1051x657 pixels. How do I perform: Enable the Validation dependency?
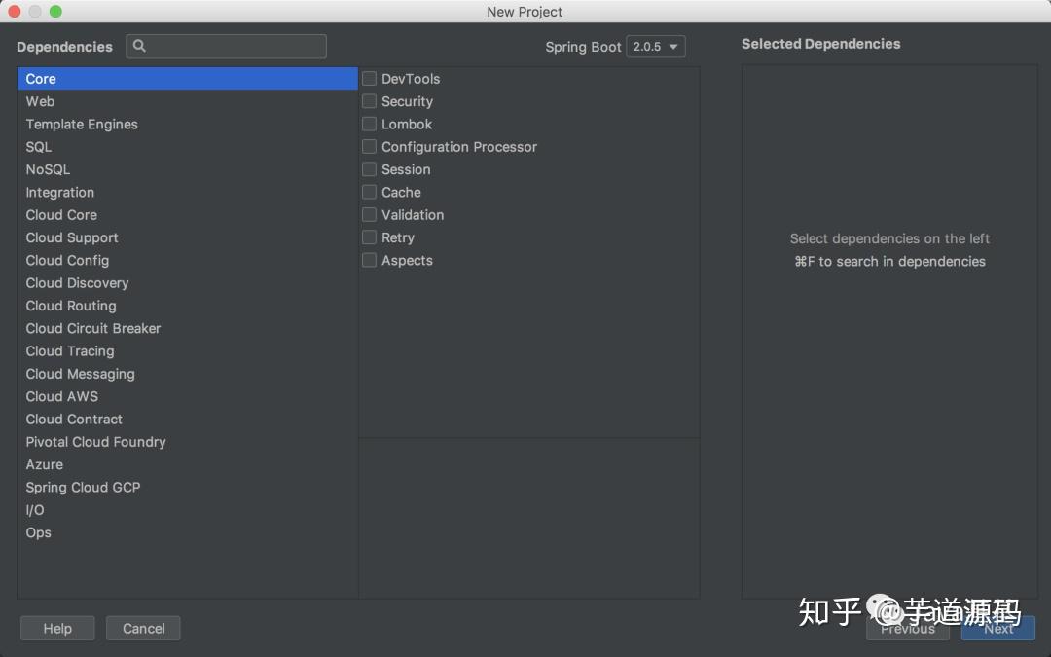(x=369, y=214)
